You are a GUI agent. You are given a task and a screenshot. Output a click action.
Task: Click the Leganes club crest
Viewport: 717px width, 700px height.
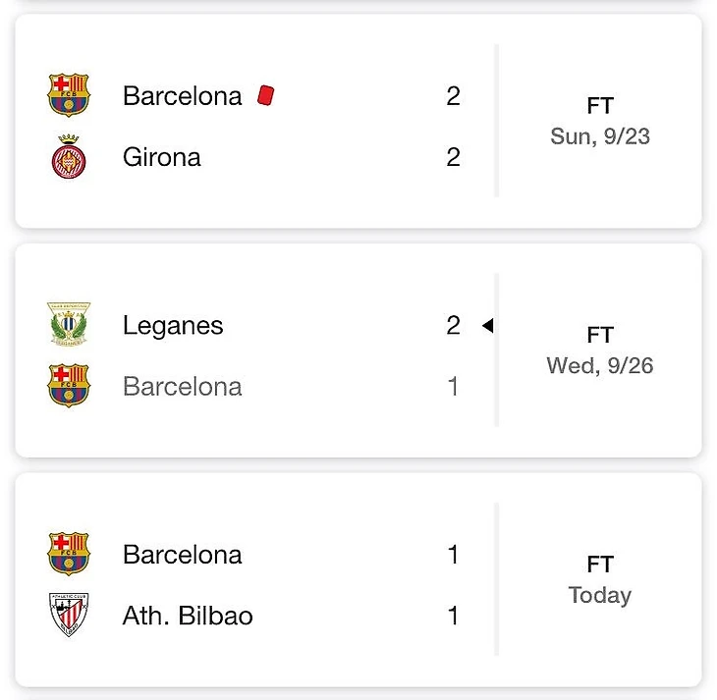coord(69,325)
